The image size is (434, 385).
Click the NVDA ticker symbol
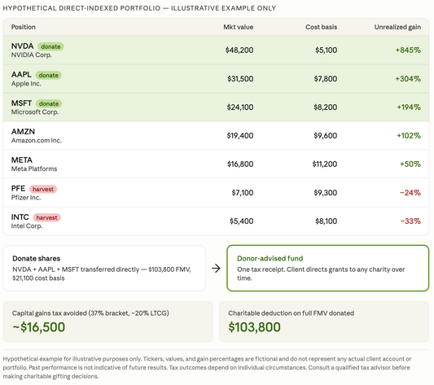click(23, 46)
